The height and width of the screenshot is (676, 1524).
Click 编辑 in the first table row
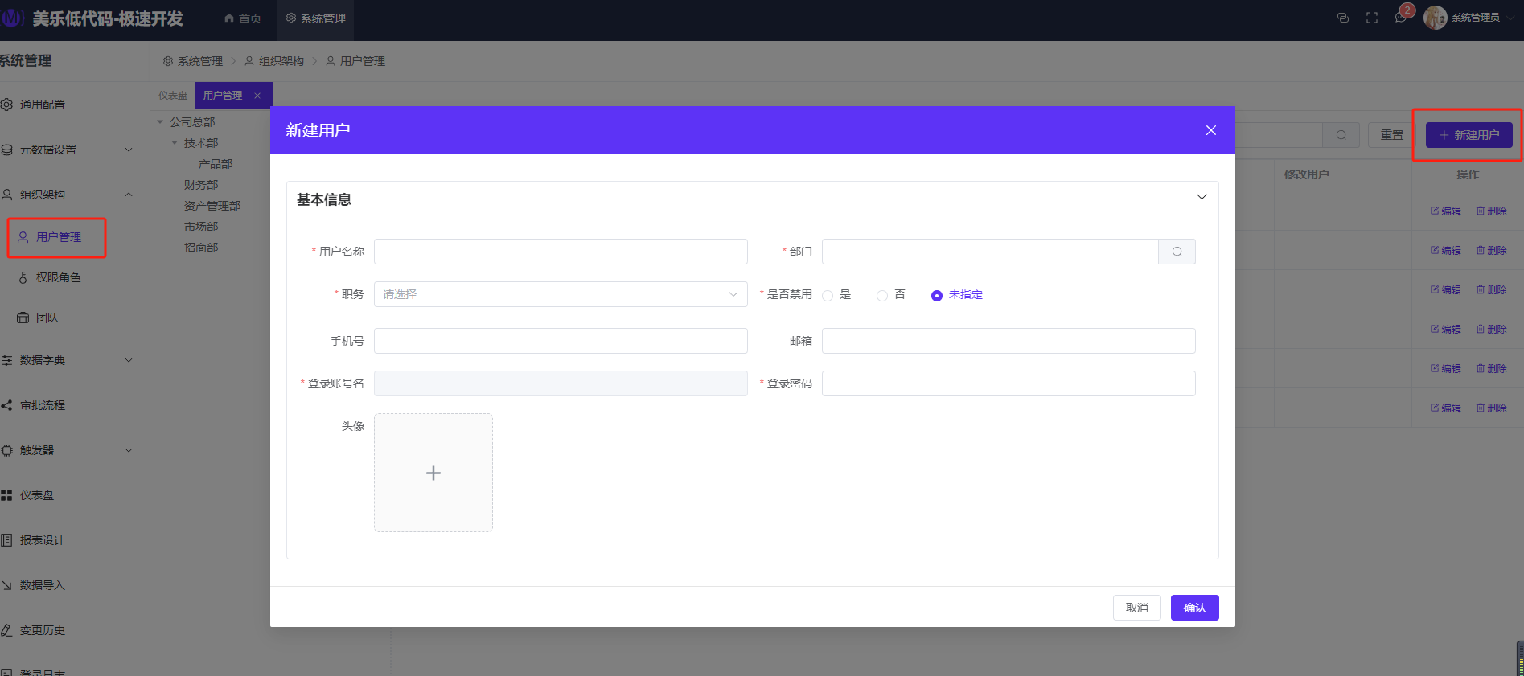(x=1445, y=211)
